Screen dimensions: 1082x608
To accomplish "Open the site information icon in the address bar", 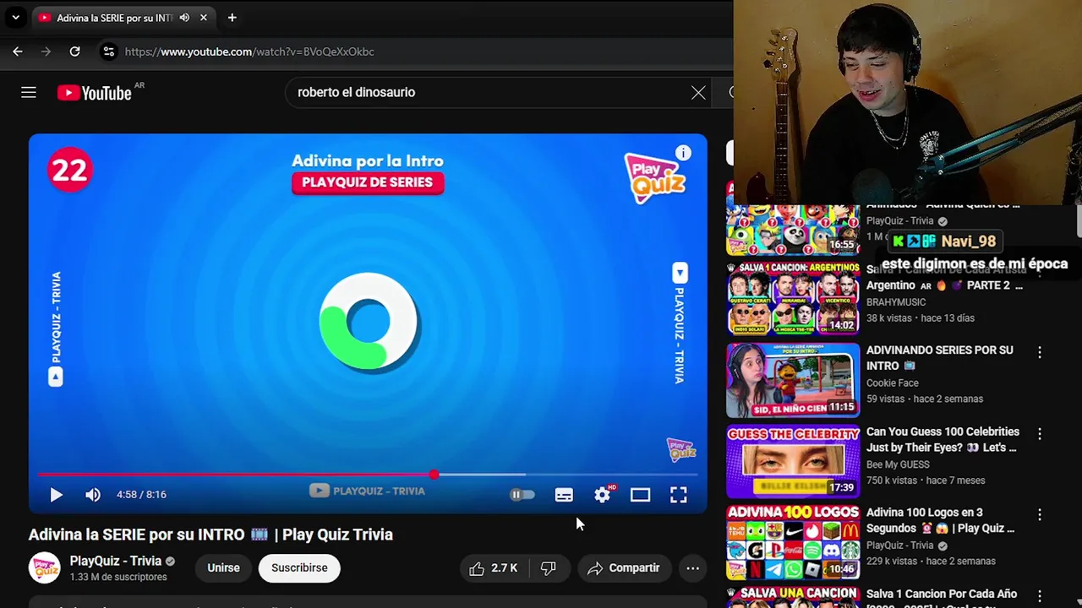I will pyautogui.click(x=108, y=52).
